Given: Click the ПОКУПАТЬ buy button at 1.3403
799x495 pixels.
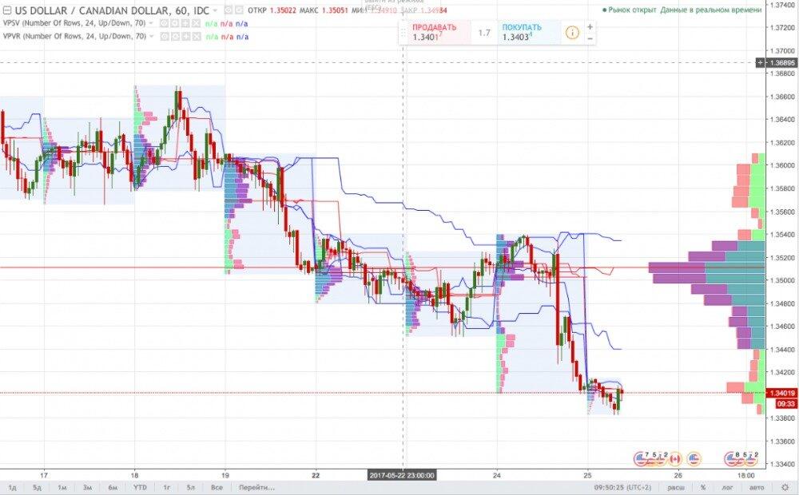Looking at the screenshot, I should [x=529, y=33].
